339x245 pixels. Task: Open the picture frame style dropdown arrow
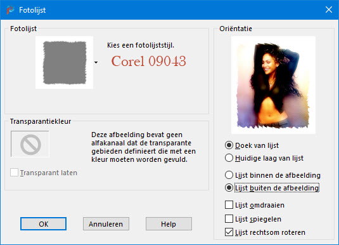coord(96,63)
